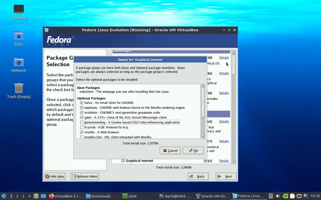The width and height of the screenshot is (321, 200).
Task: Click the Hide Help button
Action: tap(54, 176)
